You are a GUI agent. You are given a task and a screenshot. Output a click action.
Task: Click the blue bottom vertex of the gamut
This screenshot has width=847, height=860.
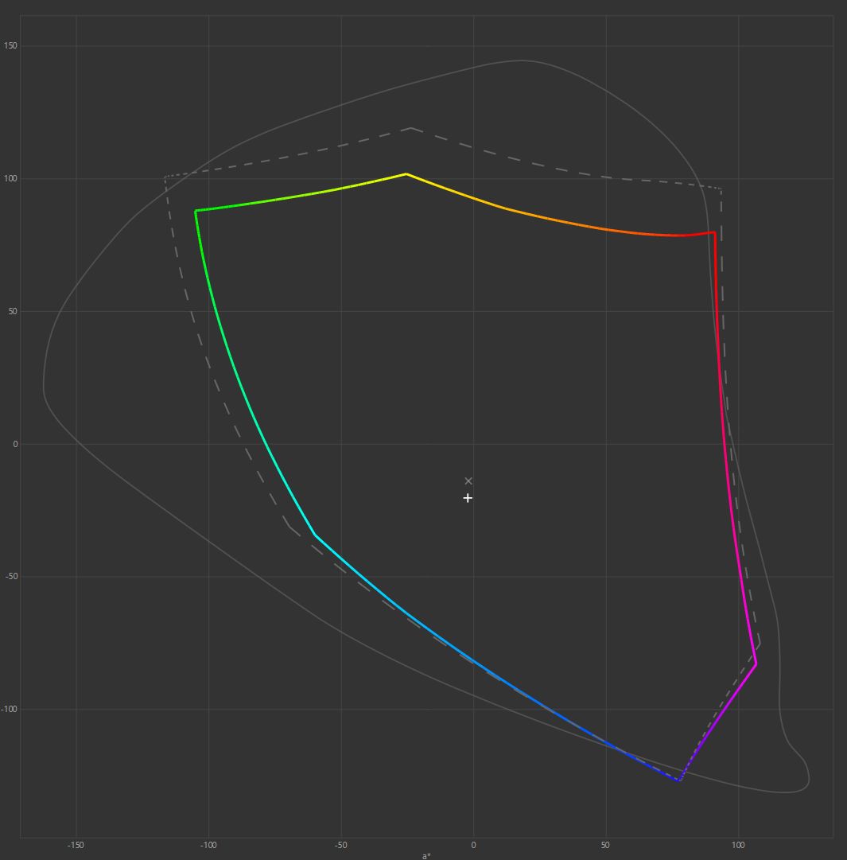(x=679, y=780)
